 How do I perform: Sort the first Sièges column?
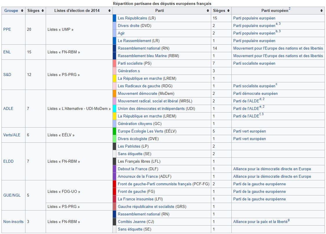click(x=42, y=10)
